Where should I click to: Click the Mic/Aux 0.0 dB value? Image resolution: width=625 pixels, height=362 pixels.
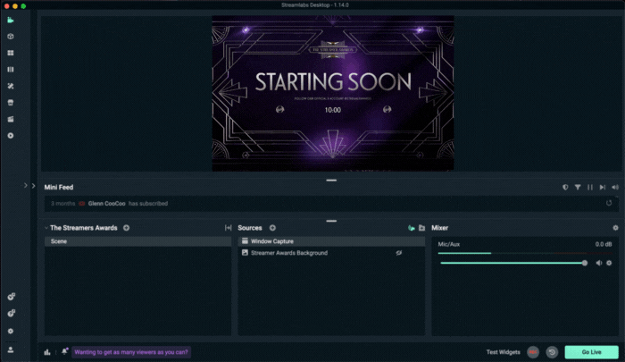coord(604,244)
